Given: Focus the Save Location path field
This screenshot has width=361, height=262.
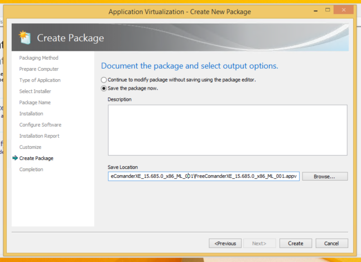Looking at the screenshot, I should (x=204, y=176).
